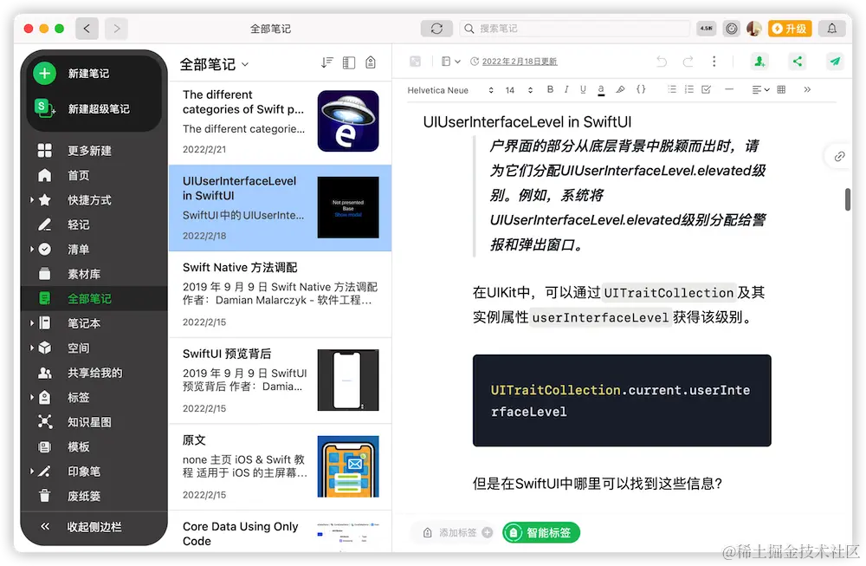Open the Swift Native 方法调配 note
Viewport: 866px width, 566px height.
point(281,294)
